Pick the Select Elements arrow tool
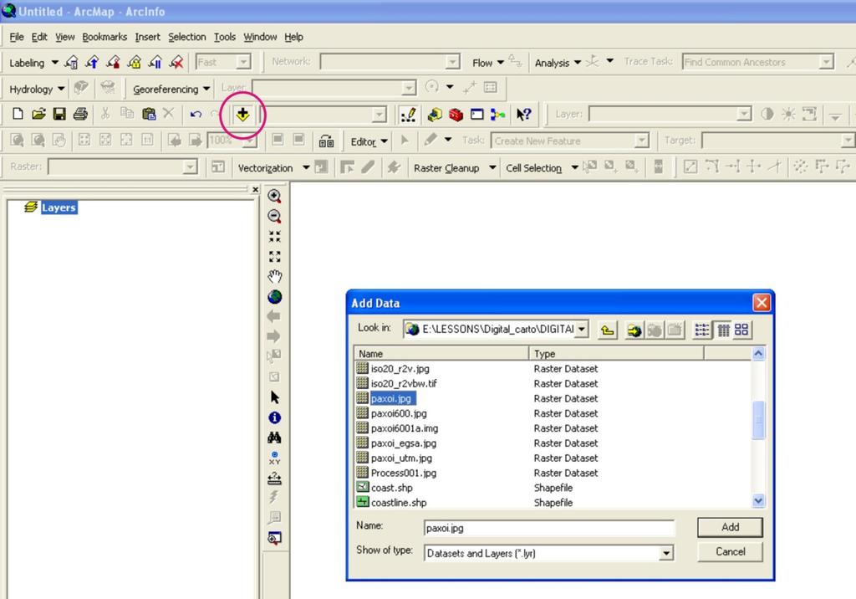This screenshot has width=856, height=599. point(274,397)
